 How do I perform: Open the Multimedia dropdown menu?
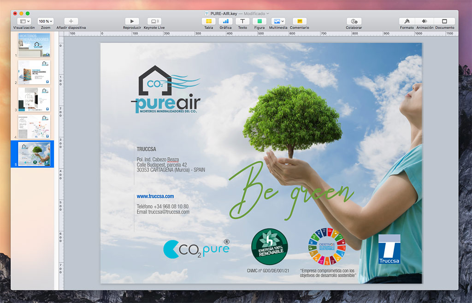[278, 21]
